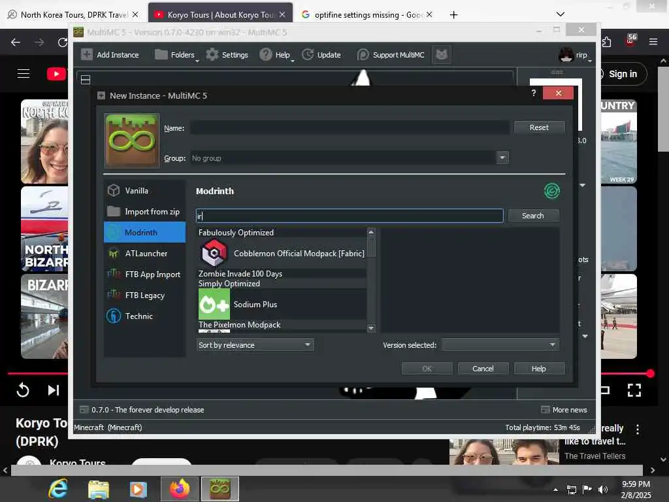Click the dialog Help button

539,369
